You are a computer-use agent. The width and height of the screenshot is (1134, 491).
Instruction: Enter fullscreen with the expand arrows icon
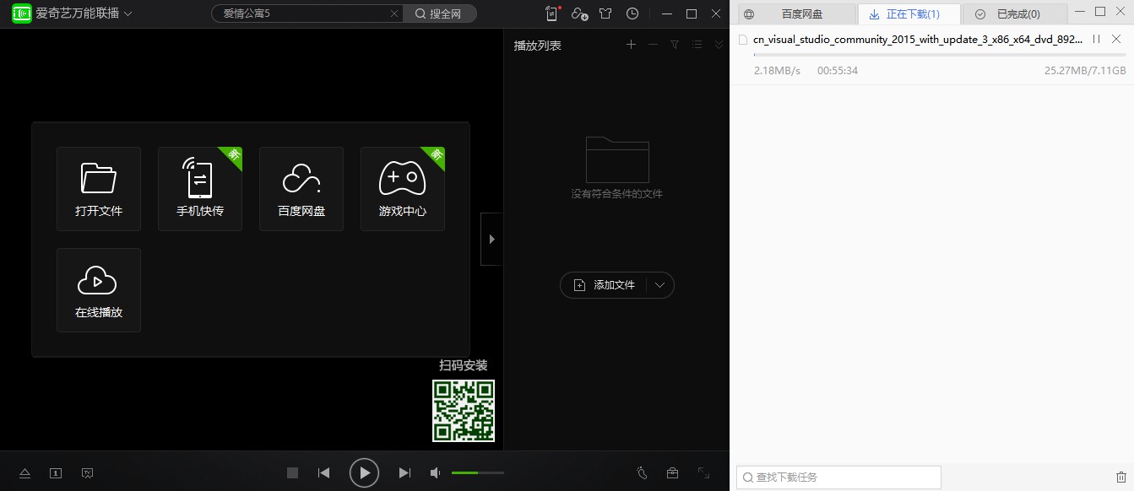coord(703,473)
